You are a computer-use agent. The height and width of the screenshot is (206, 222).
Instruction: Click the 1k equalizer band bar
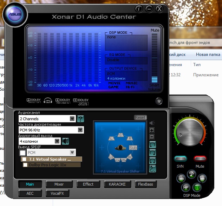point(71,58)
